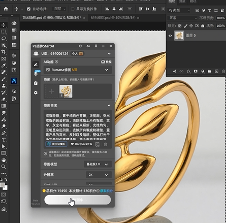This screenshot has height=223, width=226.
Task: Open the 修图模型 基础版2.0 dropdown
Action: coord(98,164)
